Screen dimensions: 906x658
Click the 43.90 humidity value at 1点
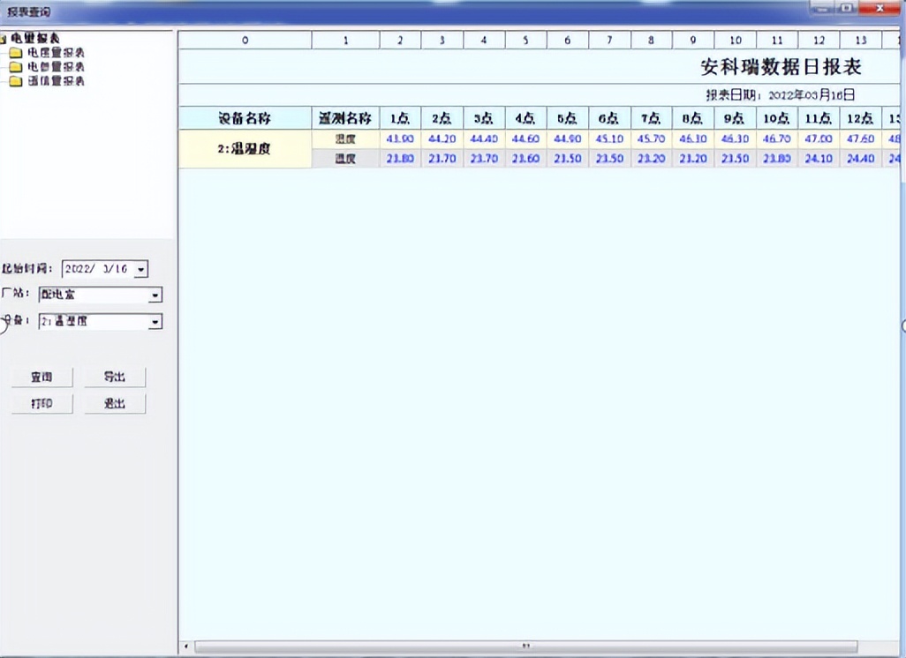(399, 139)
